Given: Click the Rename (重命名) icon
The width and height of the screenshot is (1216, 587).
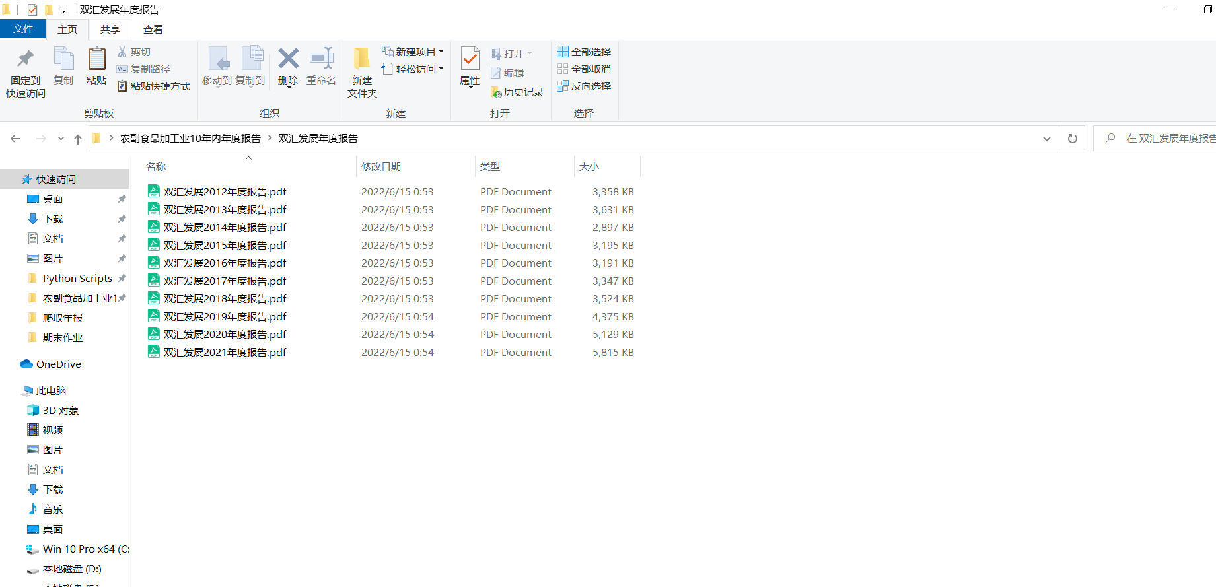Looking at the screenshot, I should point(322,58).
